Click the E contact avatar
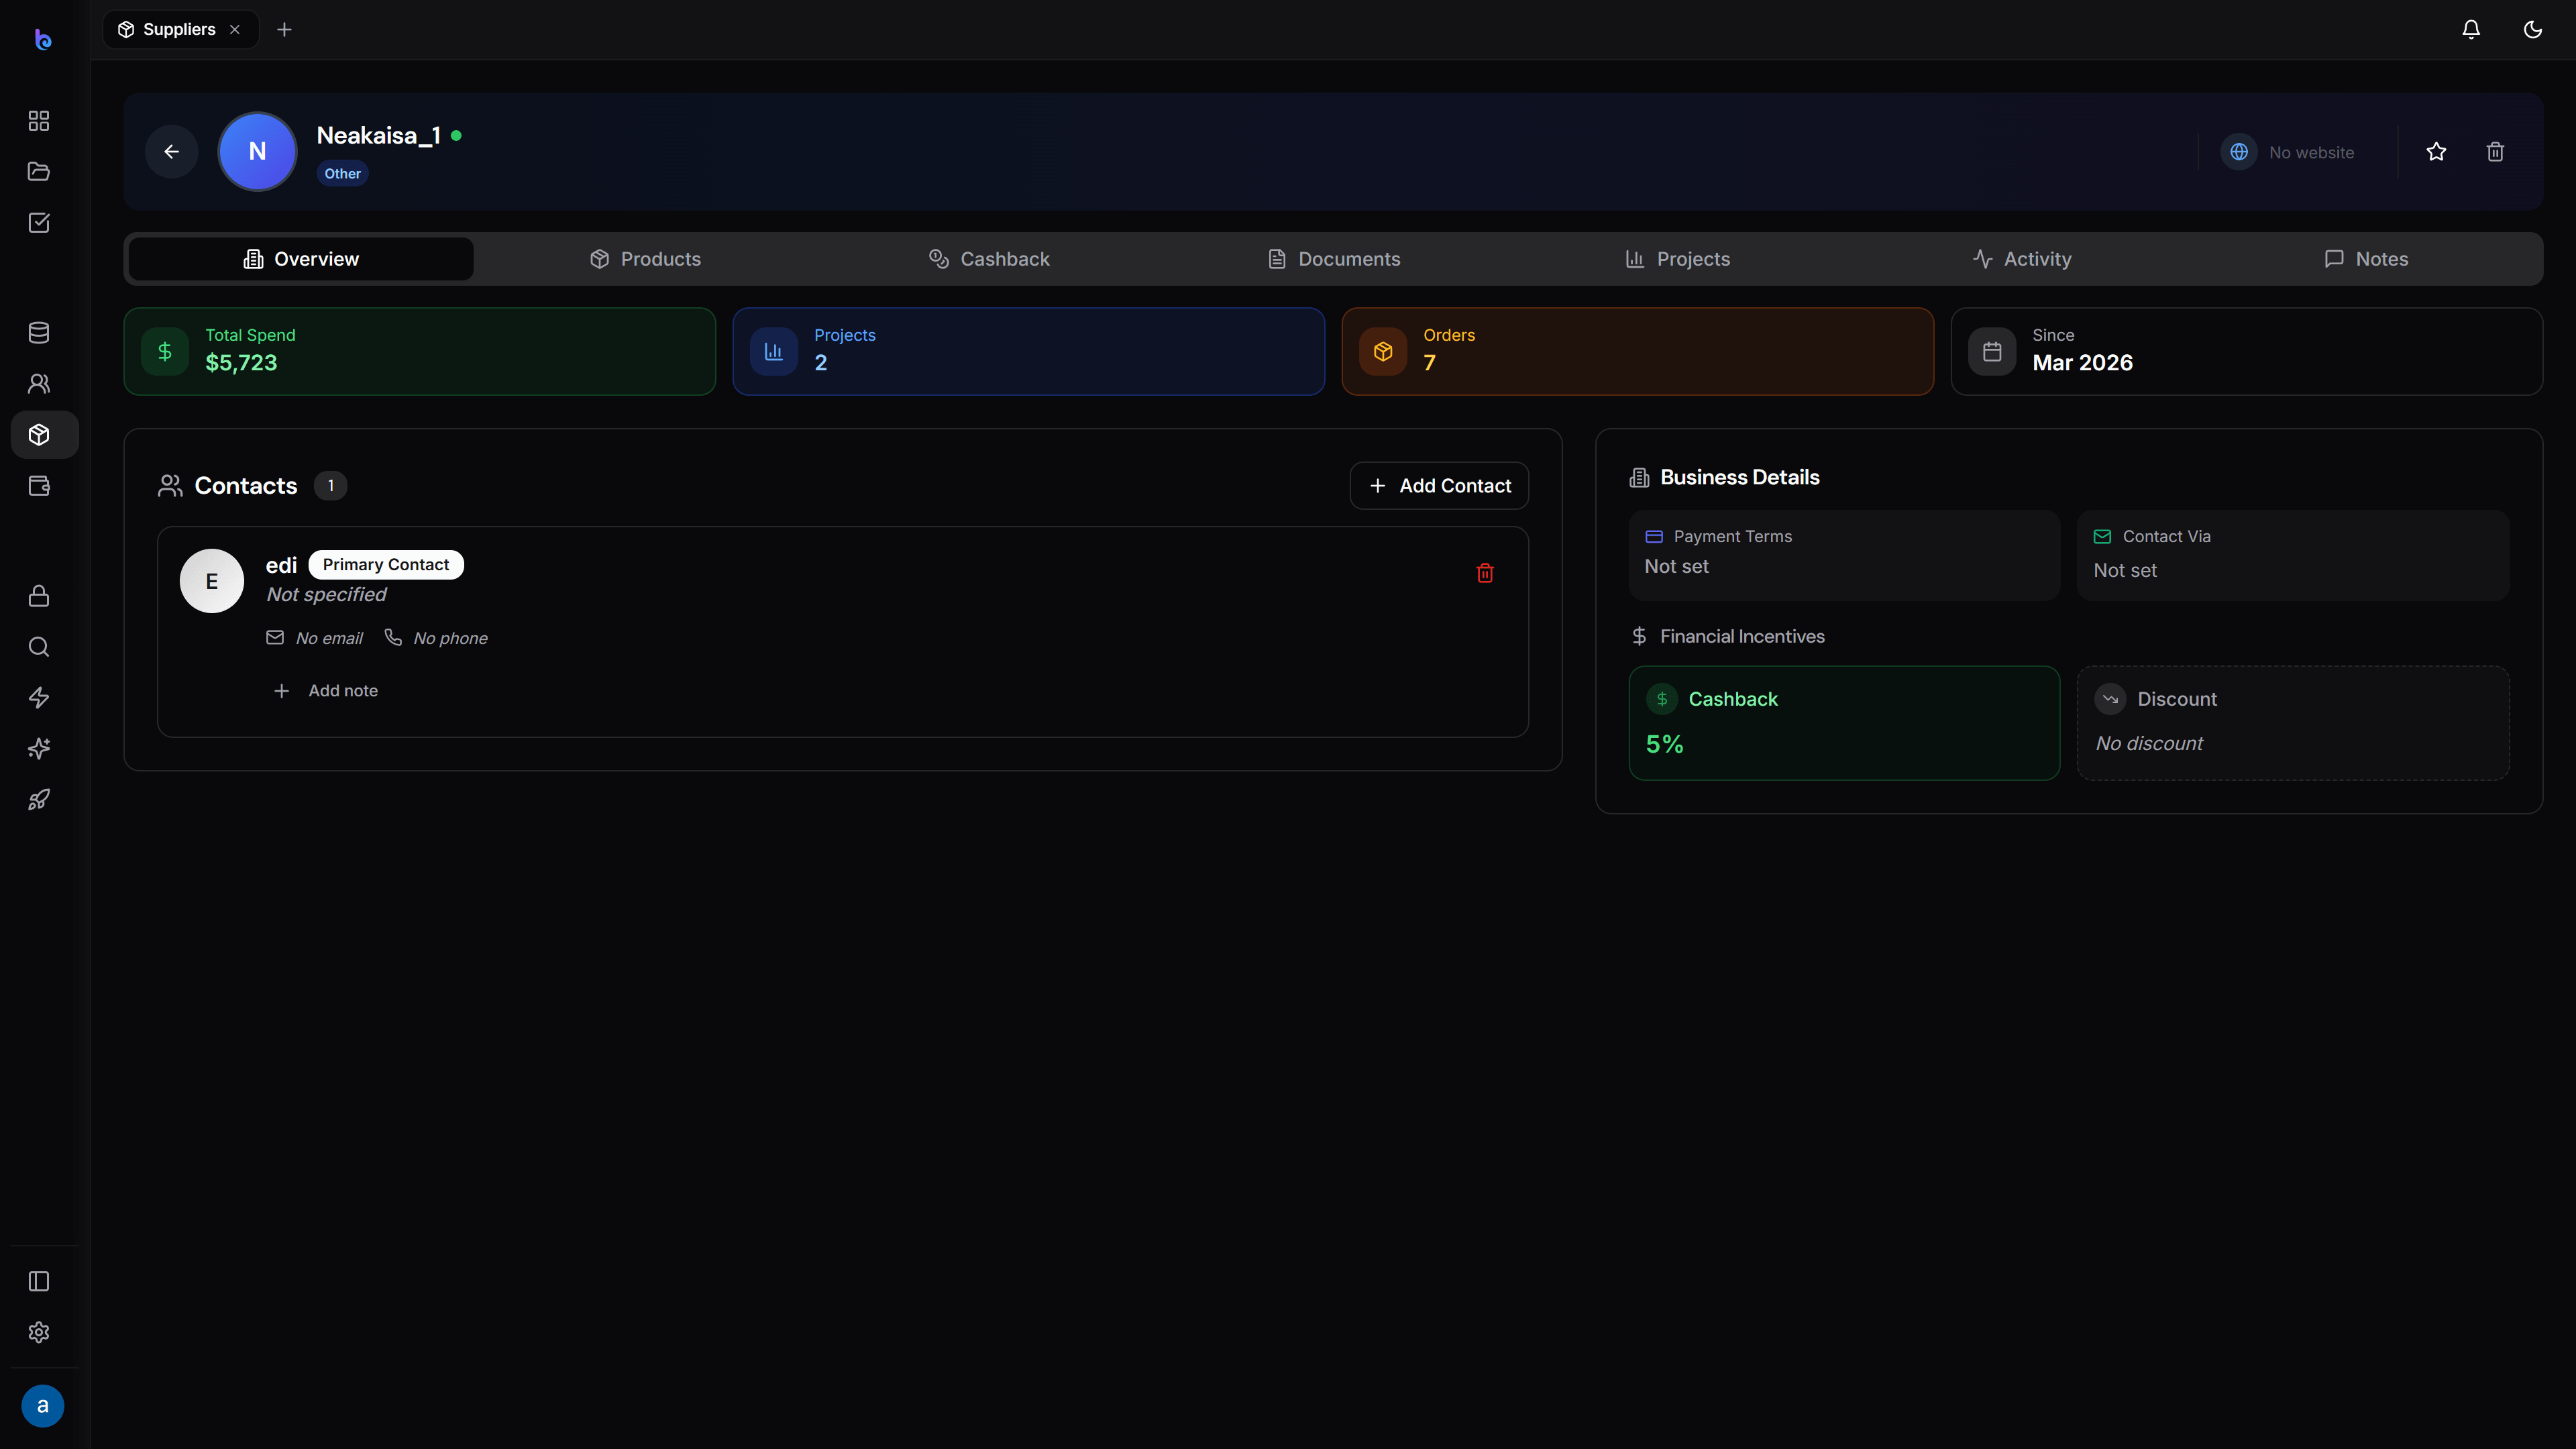2576x1449 pixels. [212, 581]
